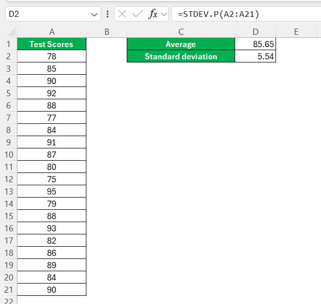Click the Average label cell
Image resolution: width=321 pixels, height=304 pixels.
[x=181, y=44]
